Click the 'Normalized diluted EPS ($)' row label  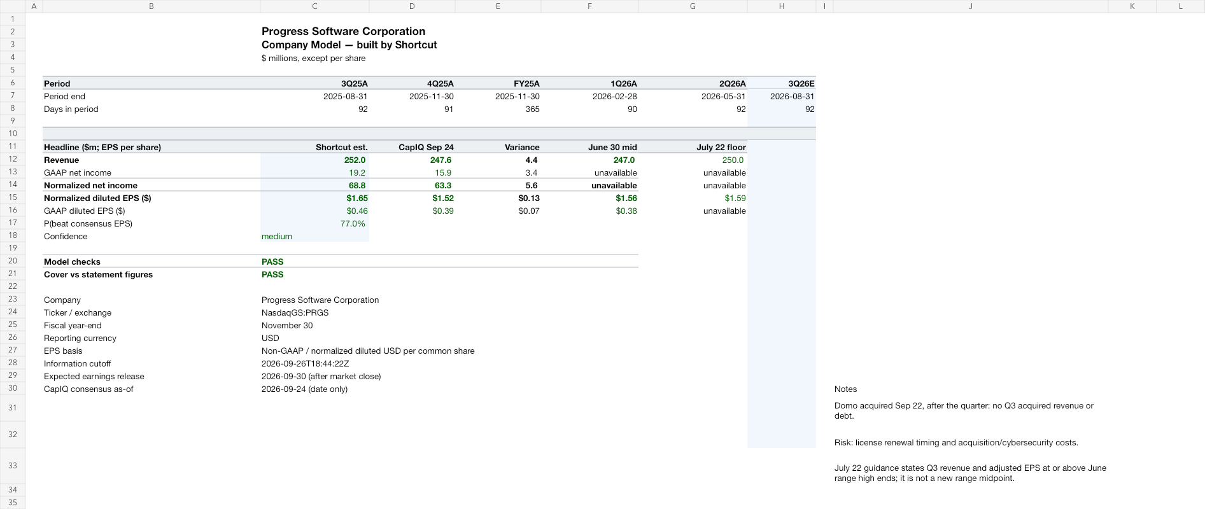tap(97, 198)
